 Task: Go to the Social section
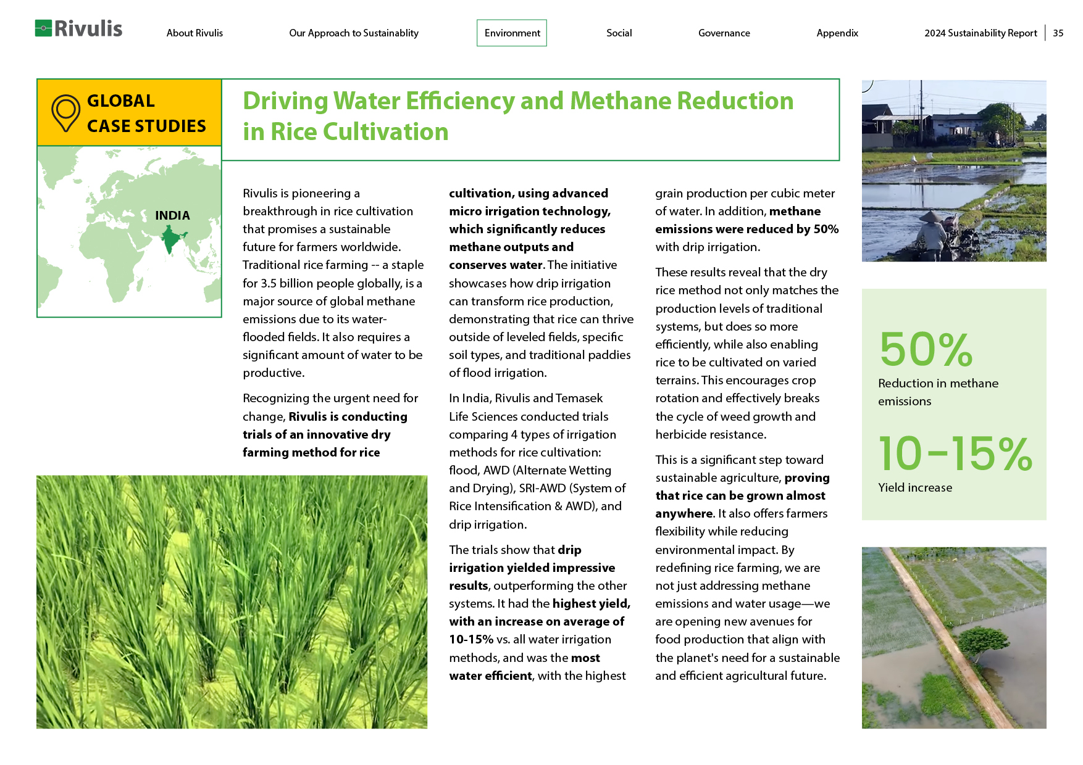tap(619, 33)
